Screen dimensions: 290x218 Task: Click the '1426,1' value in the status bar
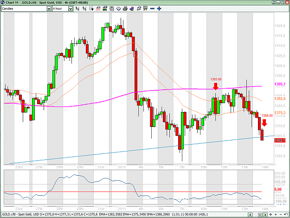tap(203, 214)
